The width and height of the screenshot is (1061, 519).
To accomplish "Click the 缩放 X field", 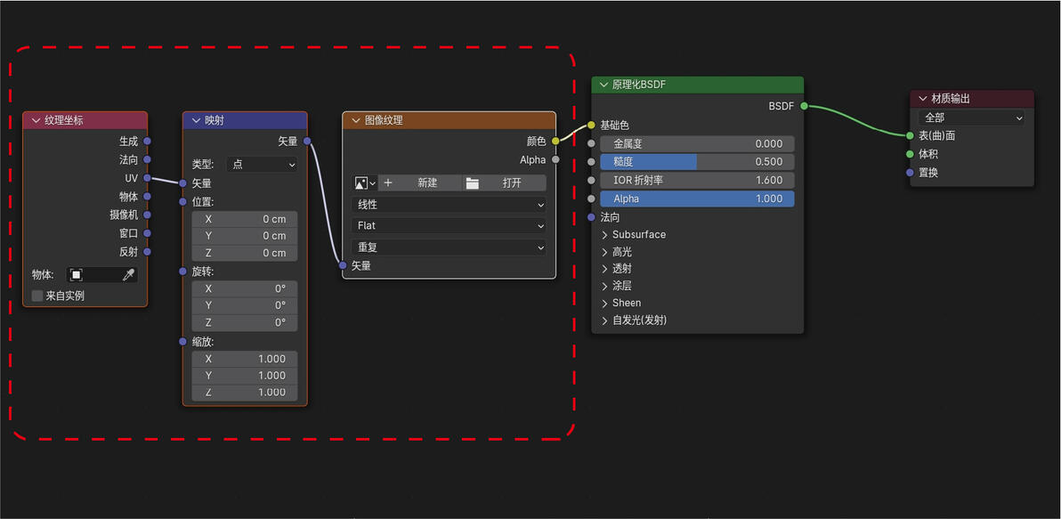I will [244, 359].
